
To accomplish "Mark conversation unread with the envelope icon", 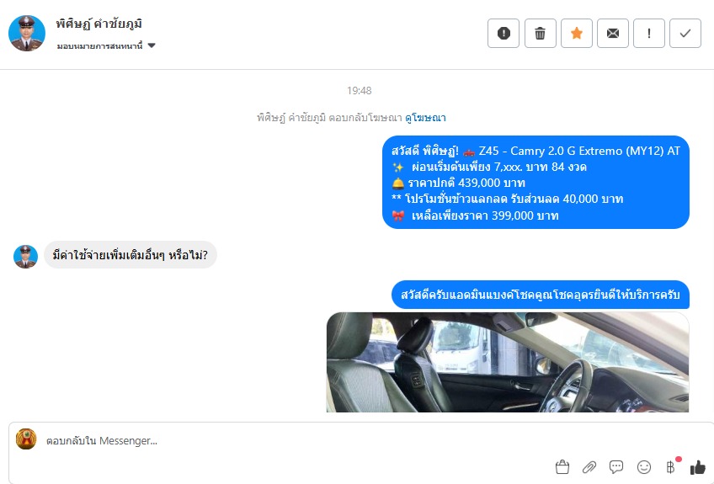I will [613, 33].
